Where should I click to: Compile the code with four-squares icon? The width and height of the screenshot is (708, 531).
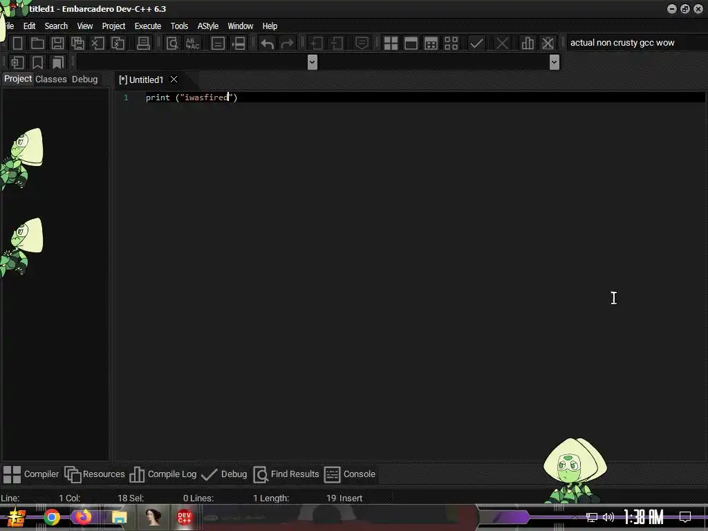click(x=391, y=44)
